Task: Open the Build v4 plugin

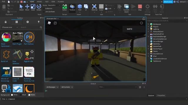Action: (6, 55)
